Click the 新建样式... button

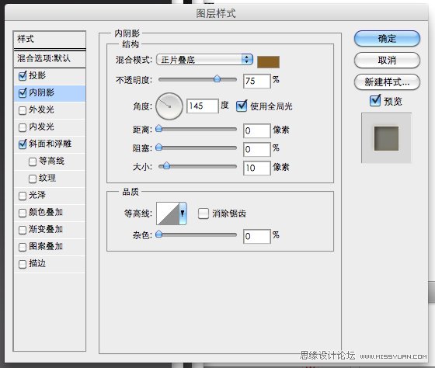tap(387, 82)
